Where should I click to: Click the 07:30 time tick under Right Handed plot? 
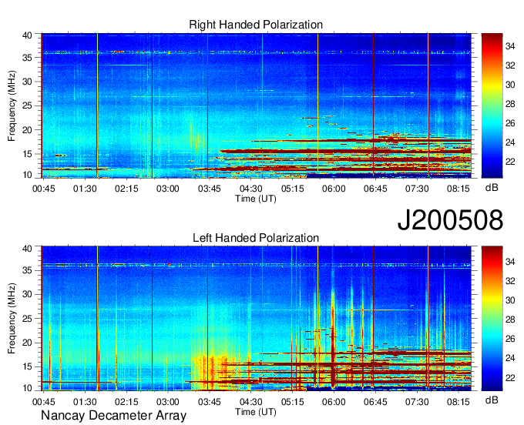click(x=417, y=189)
